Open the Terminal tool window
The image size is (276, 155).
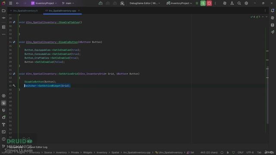tap(3, 132)
